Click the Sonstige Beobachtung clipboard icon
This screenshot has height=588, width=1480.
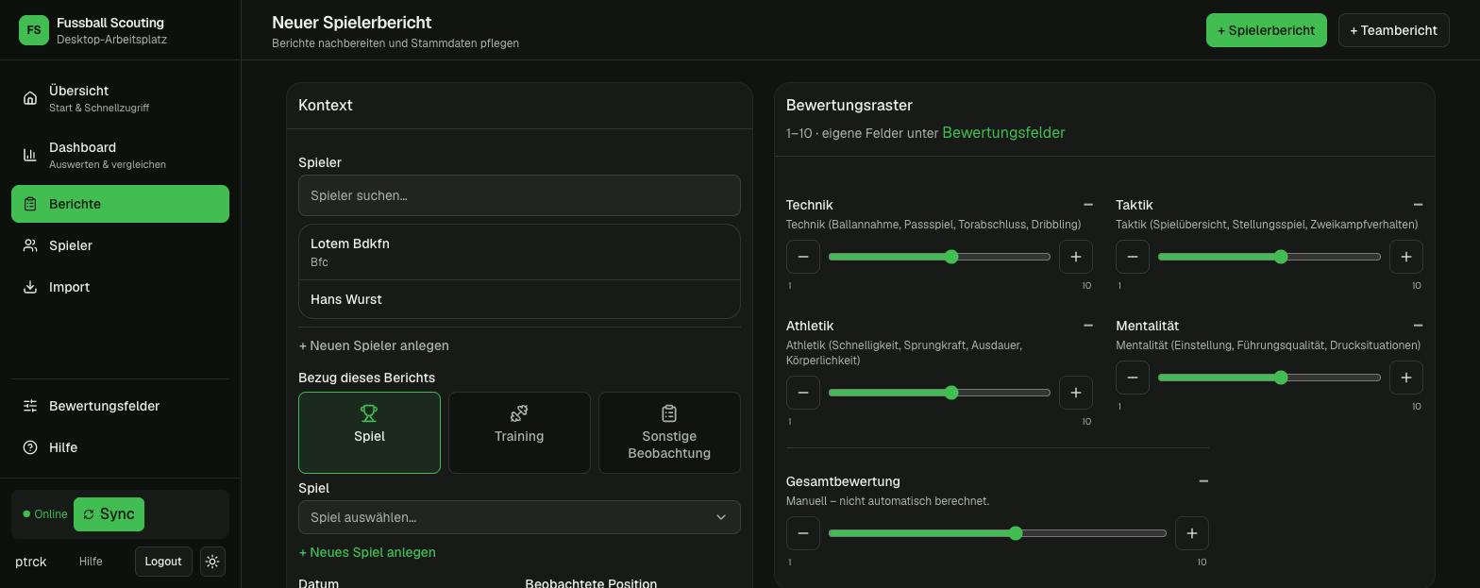669,413
